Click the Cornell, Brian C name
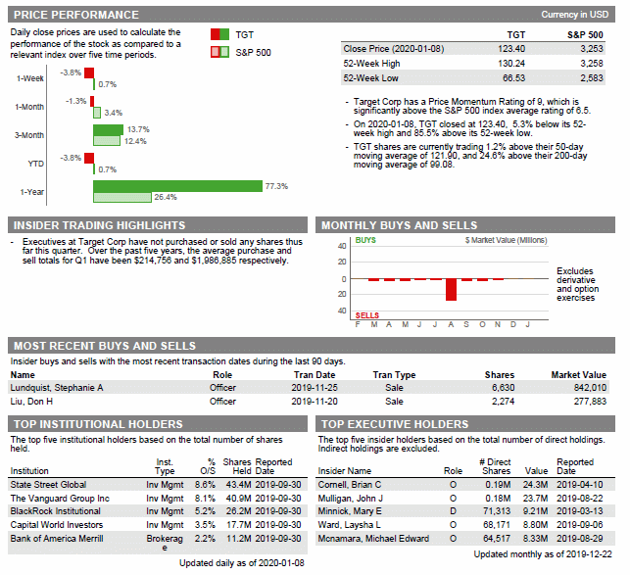The height and width of the screenshot is (575, 630). point(350,485)
